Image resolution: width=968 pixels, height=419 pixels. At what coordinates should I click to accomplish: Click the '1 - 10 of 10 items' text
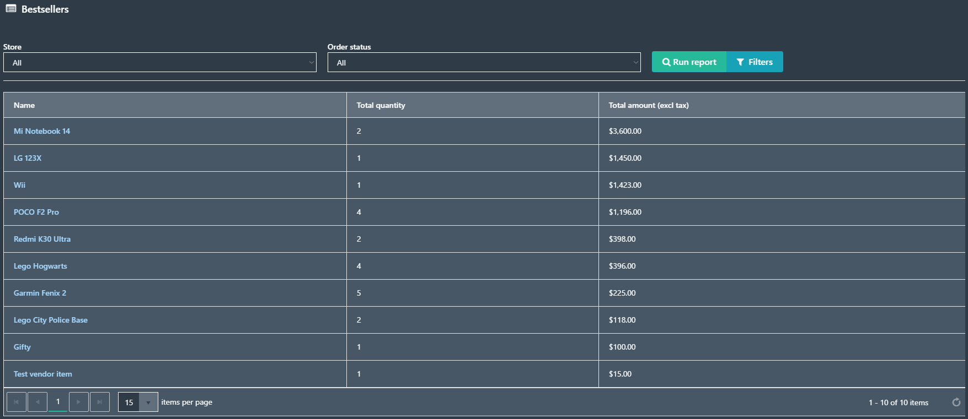click(899, 402)
